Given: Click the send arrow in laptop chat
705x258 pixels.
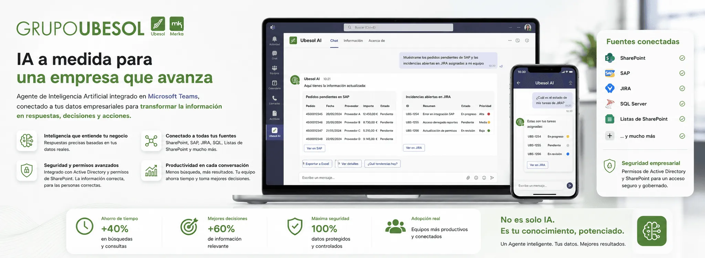Looking at the screenshot, I should pos(492,178).
